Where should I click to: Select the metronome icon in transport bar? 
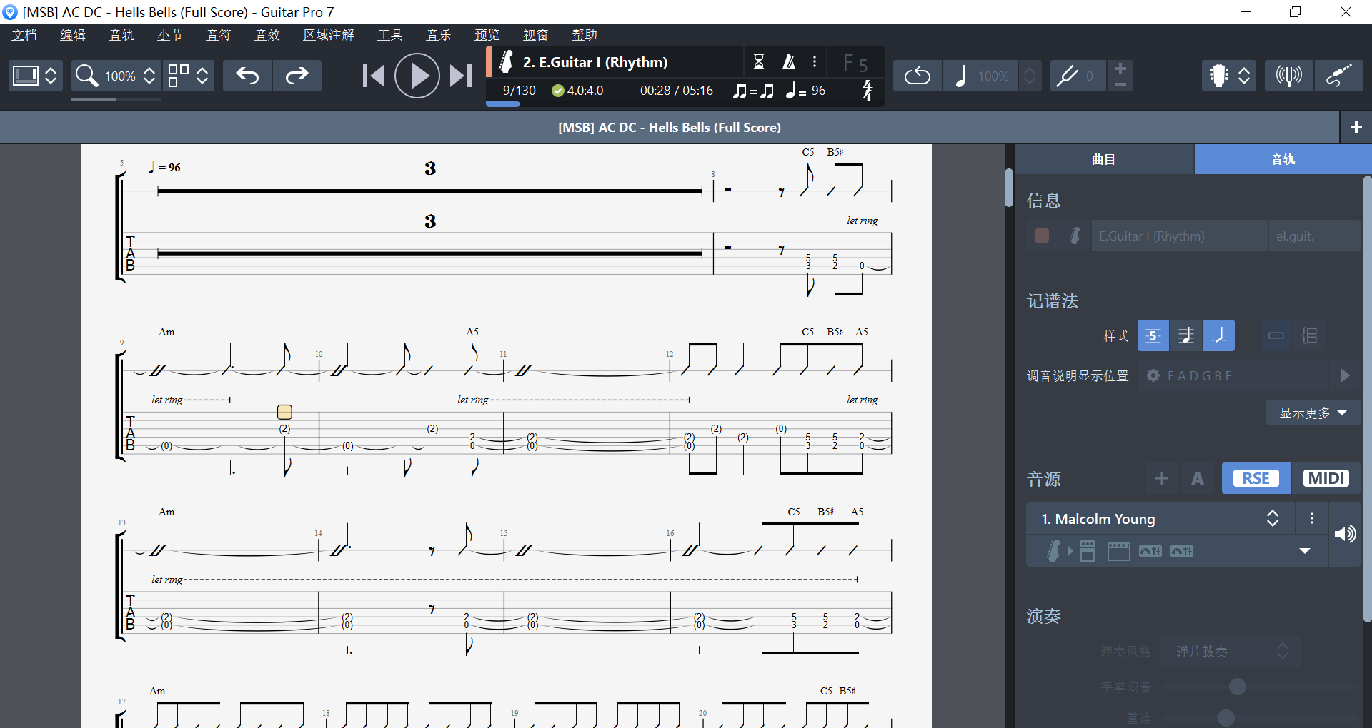tap(788, 61)
